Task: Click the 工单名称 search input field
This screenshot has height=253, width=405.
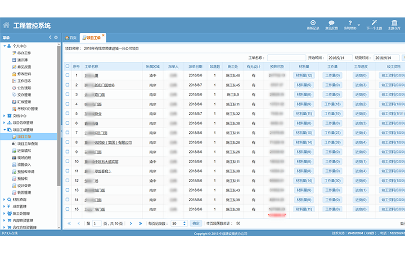Action: point(286,57)
